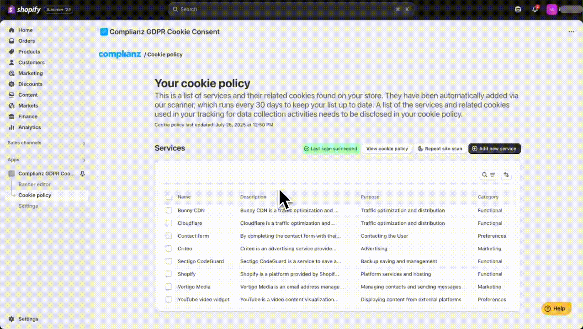This screenshot has width=583, height=329.
Task: Open the Help button
Action: click(x=556, y=308)
